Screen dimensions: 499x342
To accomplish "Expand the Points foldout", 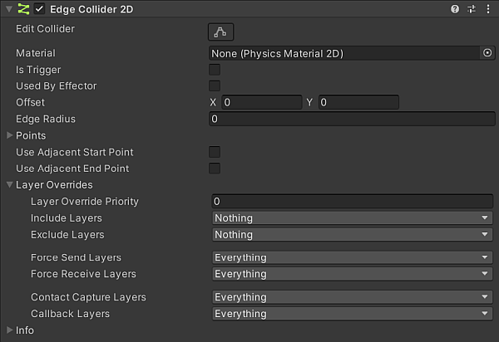I will (10, 135).
